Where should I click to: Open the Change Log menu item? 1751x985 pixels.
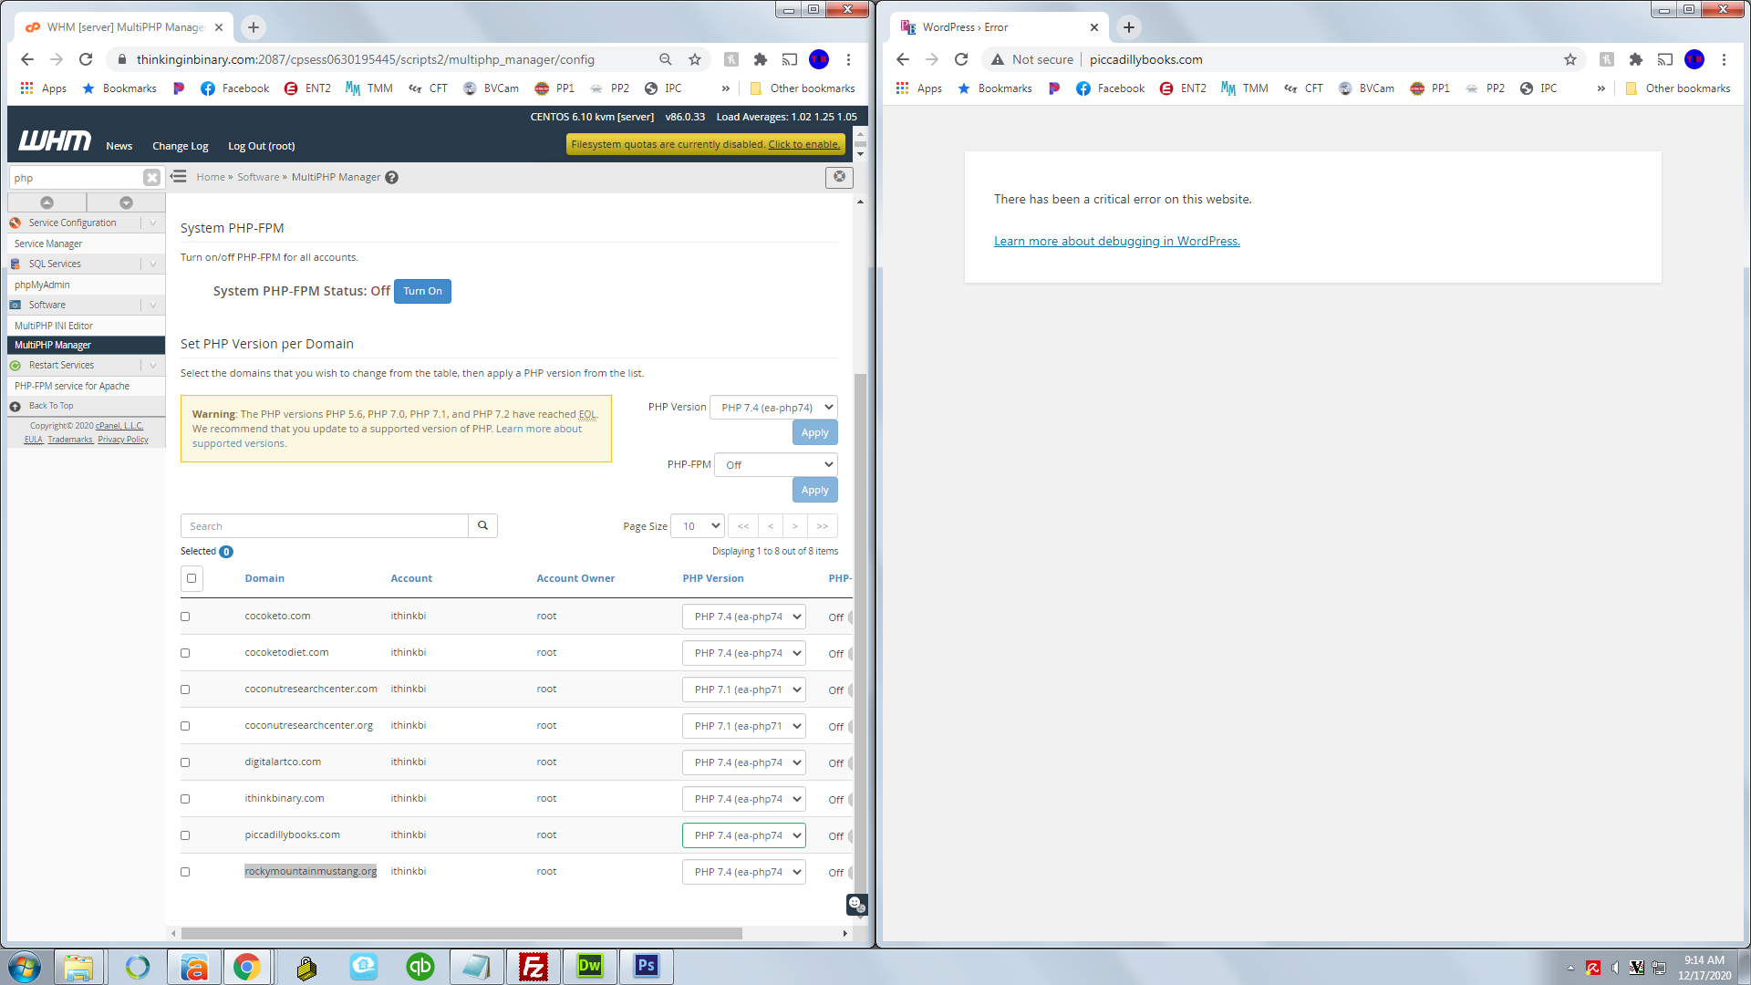[180, 146]
